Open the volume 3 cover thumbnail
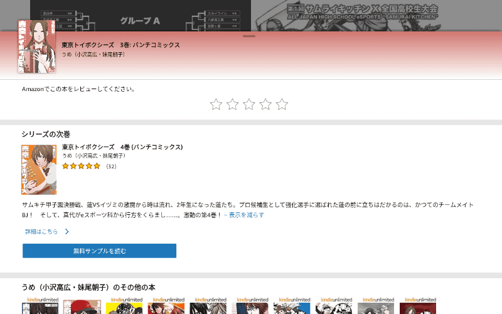502x314 pixels. [36, 46]
